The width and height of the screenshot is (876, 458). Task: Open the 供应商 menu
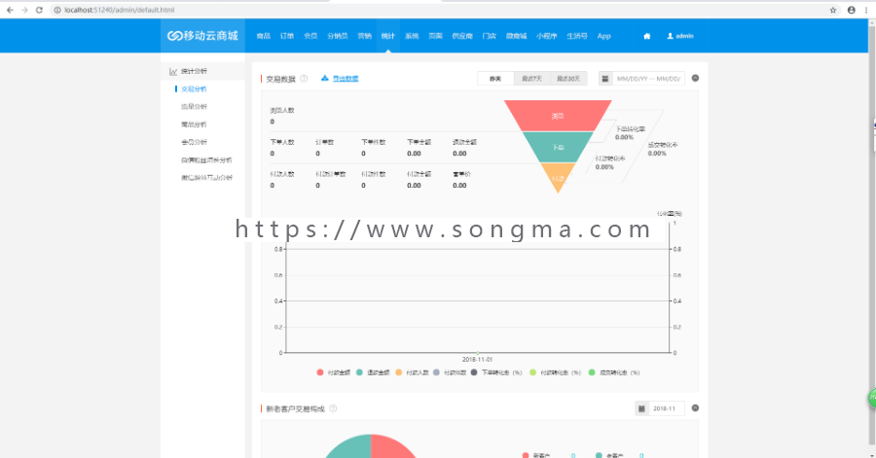(462, 36)
